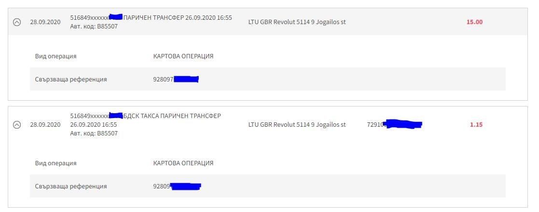539x212 pixels.
Task: Select КАРТОВА ОПЕРАЦИЯ in the fee transaction details
Action: [183, 163]
